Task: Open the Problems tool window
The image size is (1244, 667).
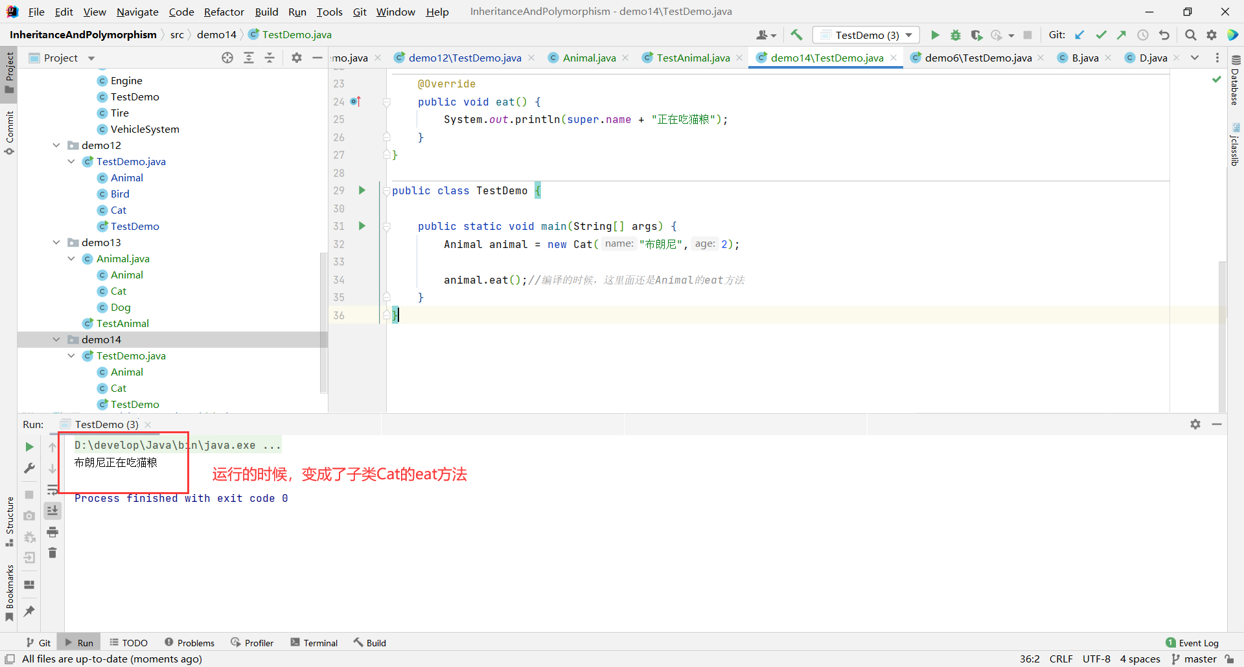Action: (189, 642)
